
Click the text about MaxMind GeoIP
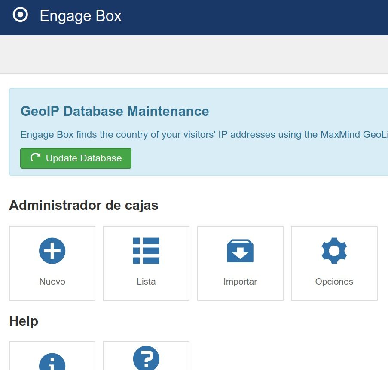point(204,135)
